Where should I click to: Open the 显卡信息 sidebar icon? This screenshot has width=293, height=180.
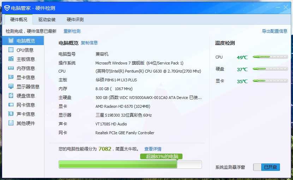(11, 77)
